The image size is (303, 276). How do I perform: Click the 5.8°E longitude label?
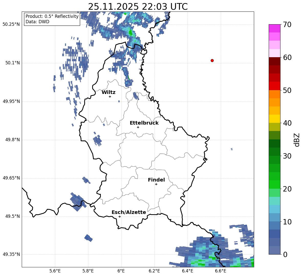[88, 271]
